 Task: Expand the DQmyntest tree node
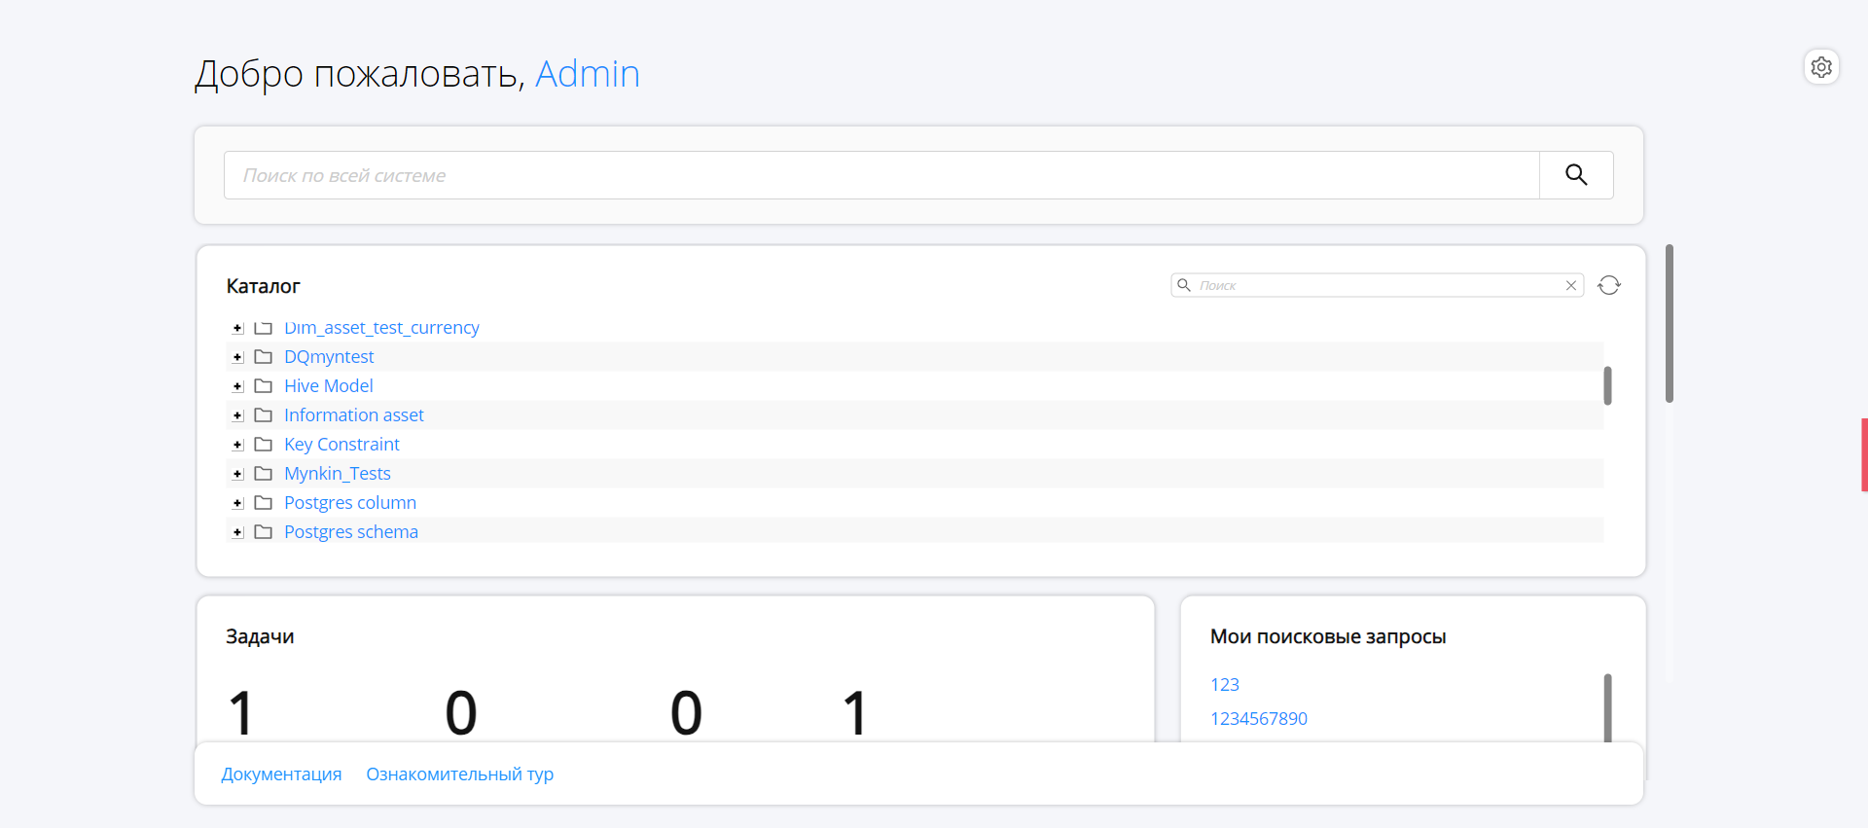click(x=237, y=357)
